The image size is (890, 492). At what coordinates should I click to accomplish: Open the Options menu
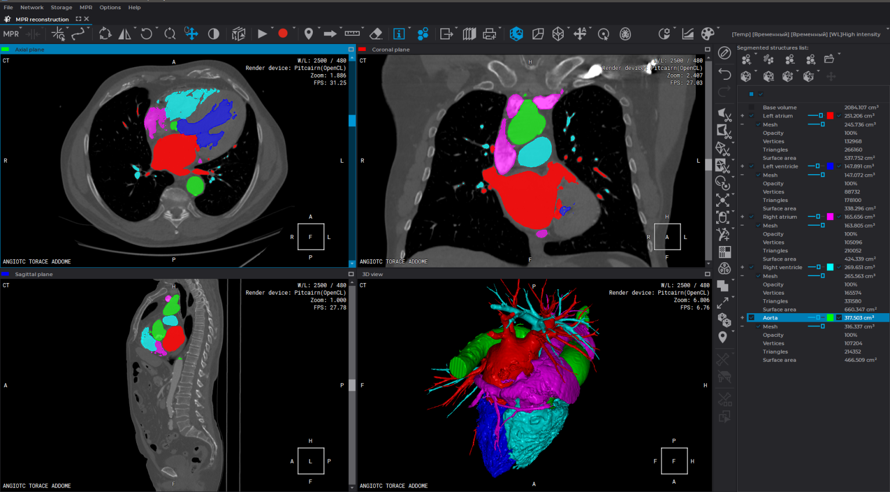coord(110,8)
